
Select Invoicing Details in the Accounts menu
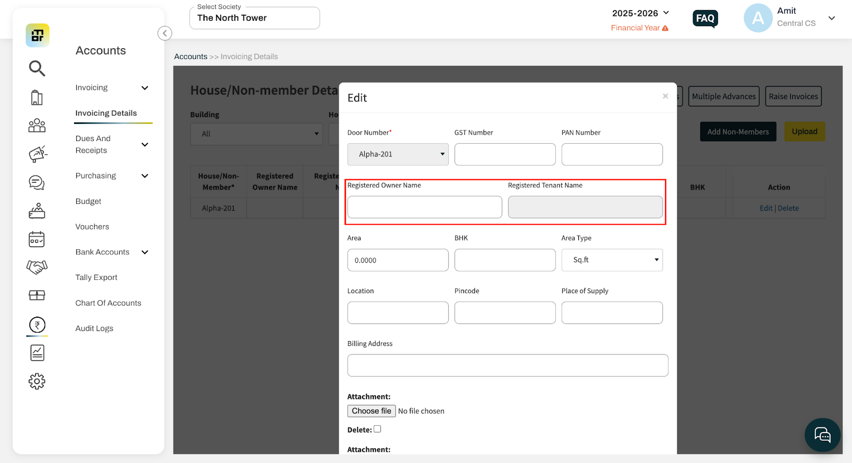point(106,113)
